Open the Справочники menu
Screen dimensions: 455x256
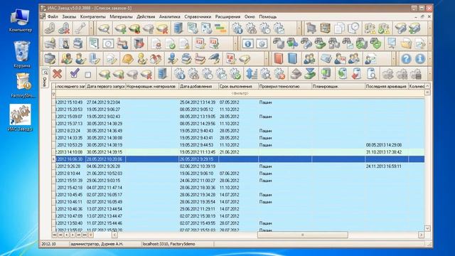(x=198, y=17)
